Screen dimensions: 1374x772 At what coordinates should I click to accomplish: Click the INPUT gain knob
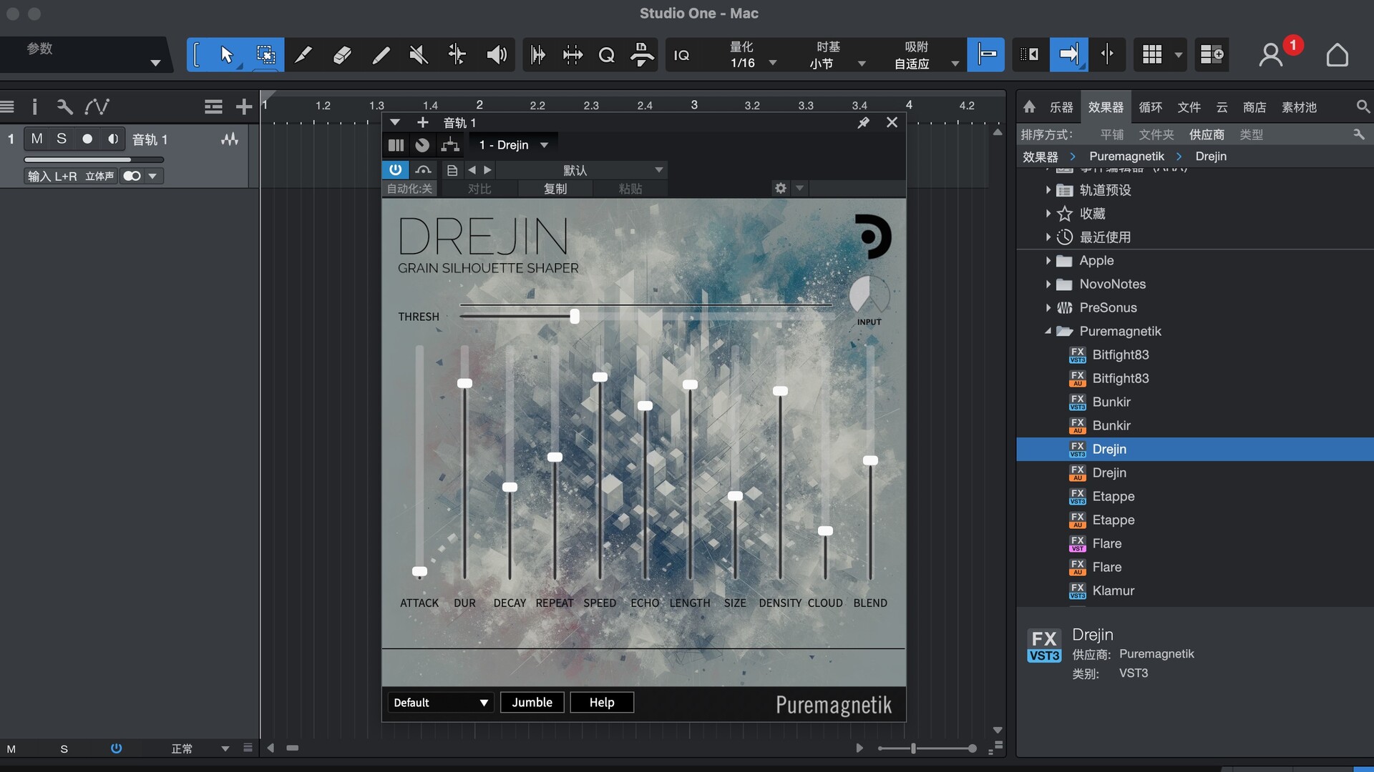869,295
